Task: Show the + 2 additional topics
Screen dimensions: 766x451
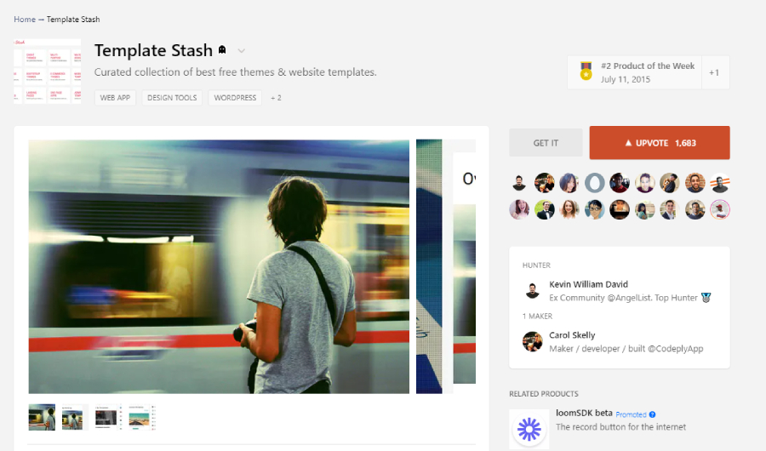Action: (276, 98)
